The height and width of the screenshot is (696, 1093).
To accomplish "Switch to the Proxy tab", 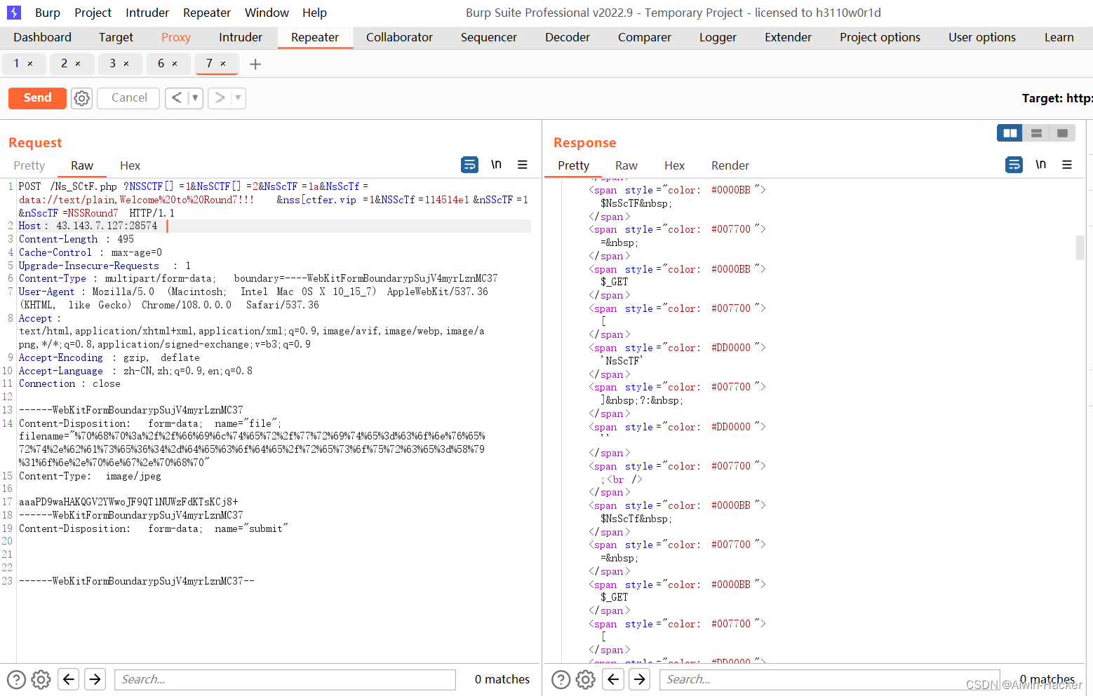I will pos(176,37).
